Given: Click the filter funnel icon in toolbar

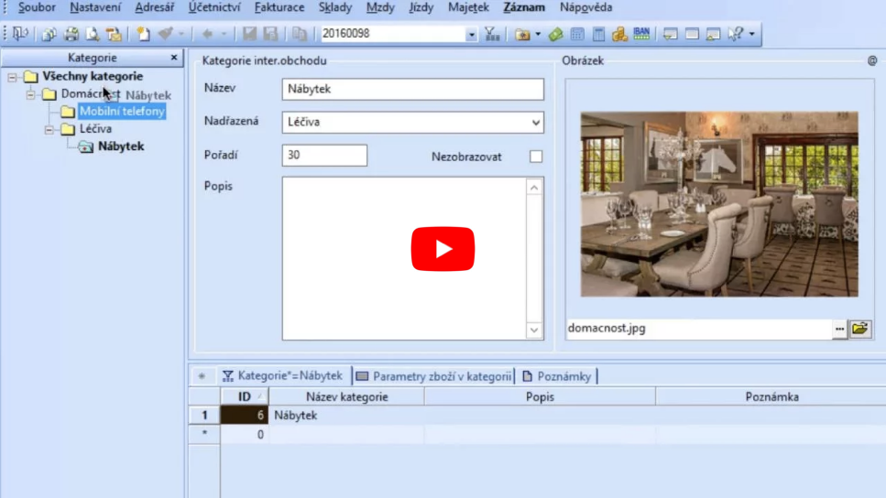Looking at the screenshot, I should coord(492,34).
